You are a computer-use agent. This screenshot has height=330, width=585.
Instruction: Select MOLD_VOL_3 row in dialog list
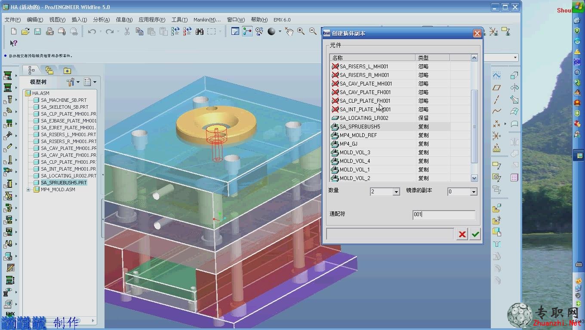tap(400, 153)
